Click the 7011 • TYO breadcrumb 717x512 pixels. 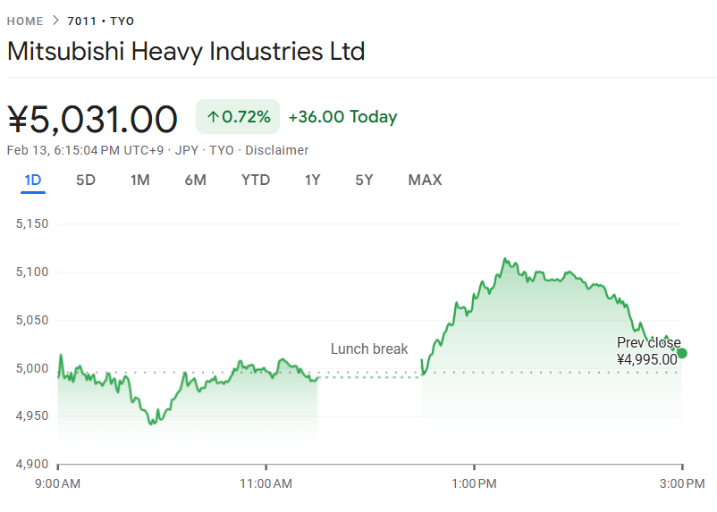(101, 21)
